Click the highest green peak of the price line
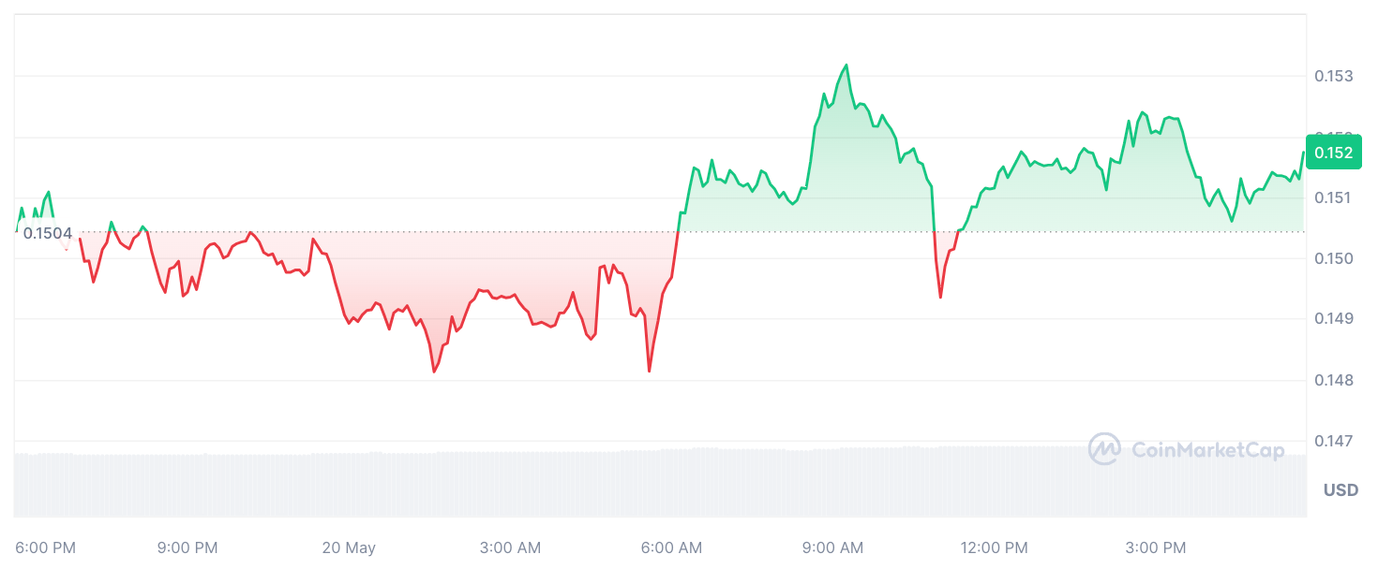 click(846, 65)
